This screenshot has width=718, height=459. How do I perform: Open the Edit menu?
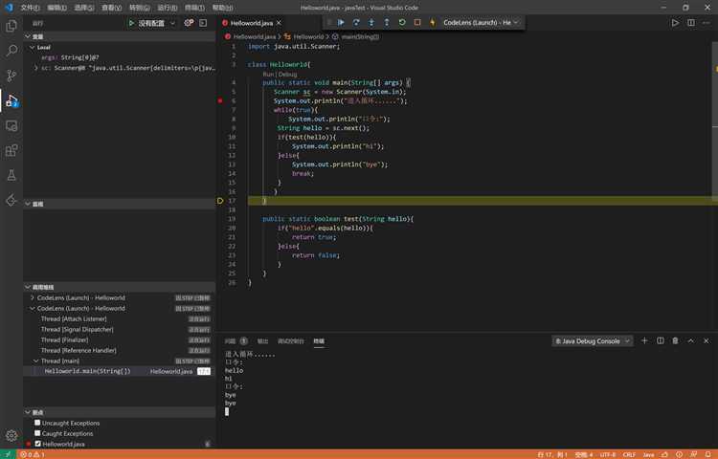tap(56, 8)
